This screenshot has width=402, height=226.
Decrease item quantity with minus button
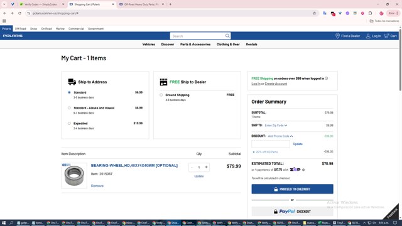tap(192, 167)
